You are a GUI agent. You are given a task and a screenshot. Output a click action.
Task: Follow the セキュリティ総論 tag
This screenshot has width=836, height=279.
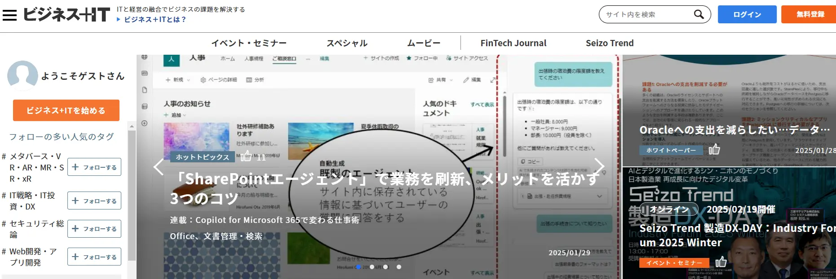[94, 229]
